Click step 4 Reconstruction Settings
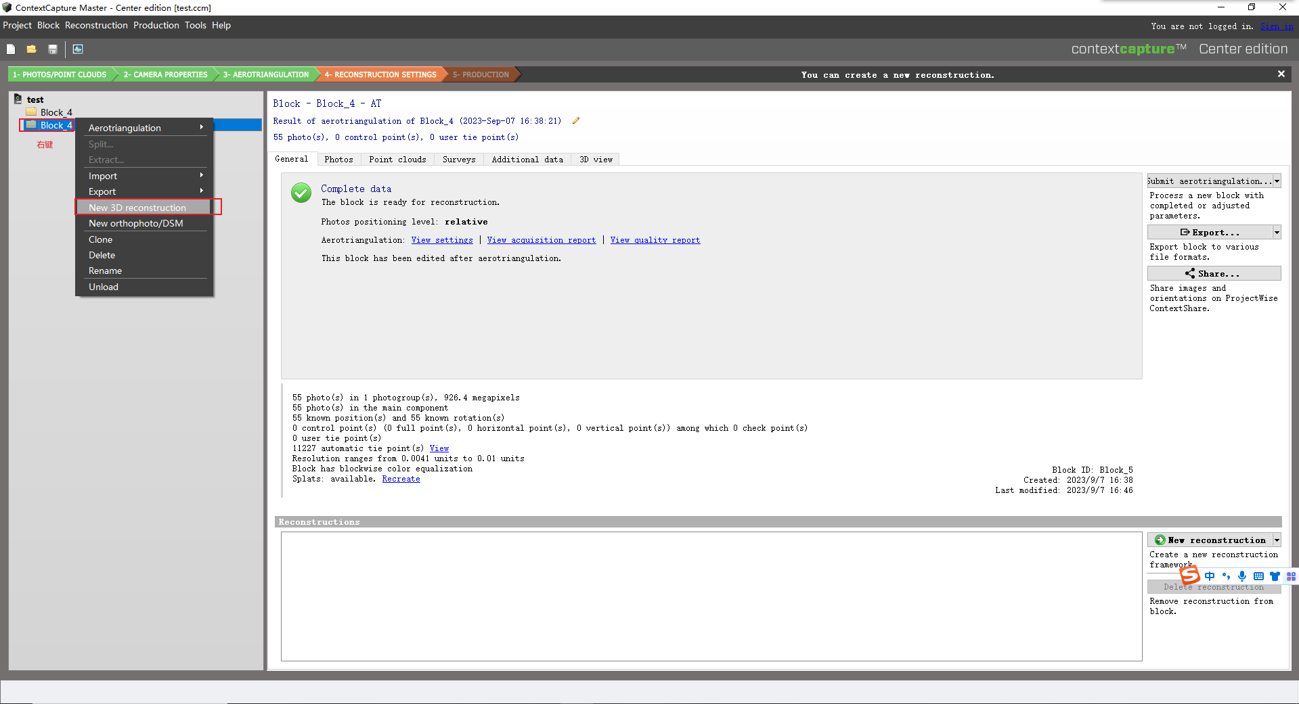Viewport: 1299px width, 704px height. pos(380,74)
